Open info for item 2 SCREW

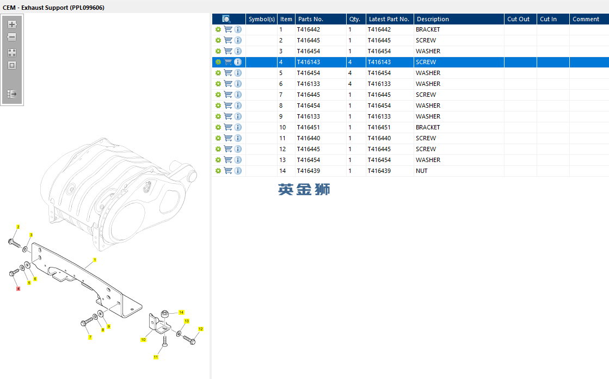coord(238,40)
